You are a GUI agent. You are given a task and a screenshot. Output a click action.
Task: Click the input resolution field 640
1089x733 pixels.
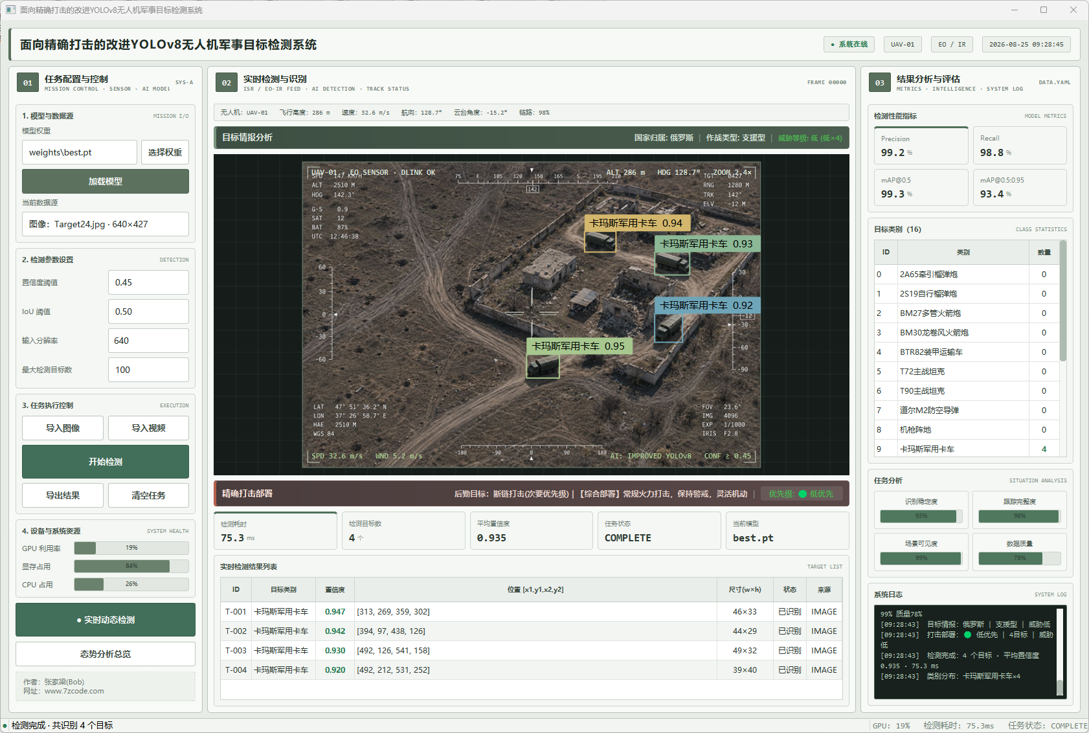pos(148,341)
